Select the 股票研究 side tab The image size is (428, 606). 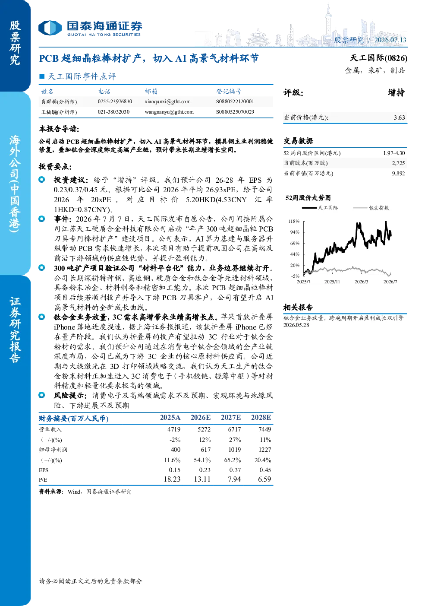15,43
